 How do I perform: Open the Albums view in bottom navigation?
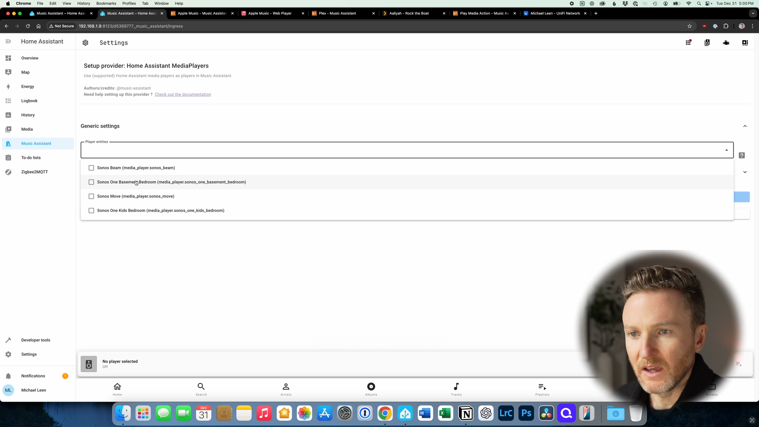coord(371,389)
